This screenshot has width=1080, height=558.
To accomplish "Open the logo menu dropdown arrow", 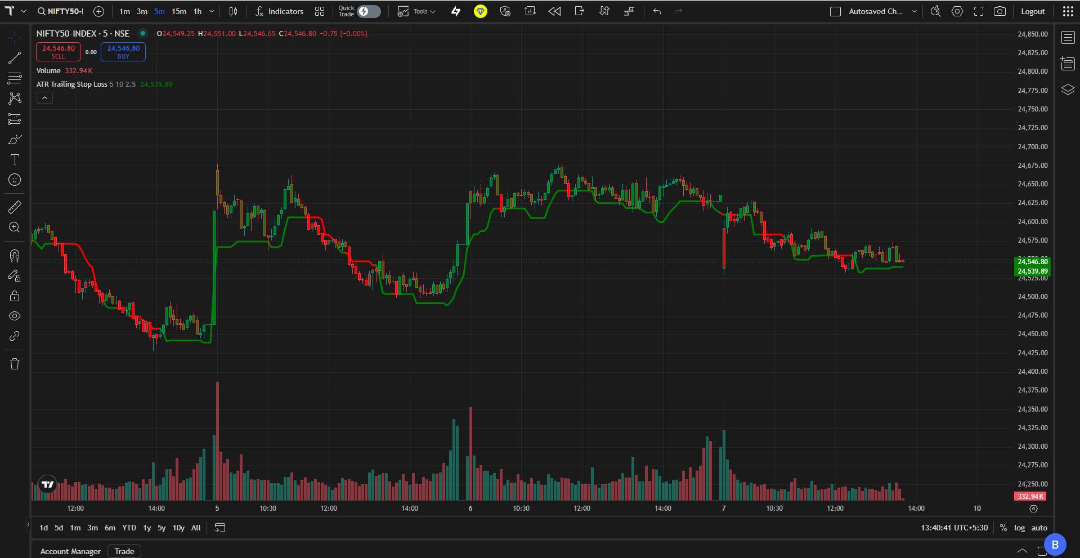I will (24, 11).
